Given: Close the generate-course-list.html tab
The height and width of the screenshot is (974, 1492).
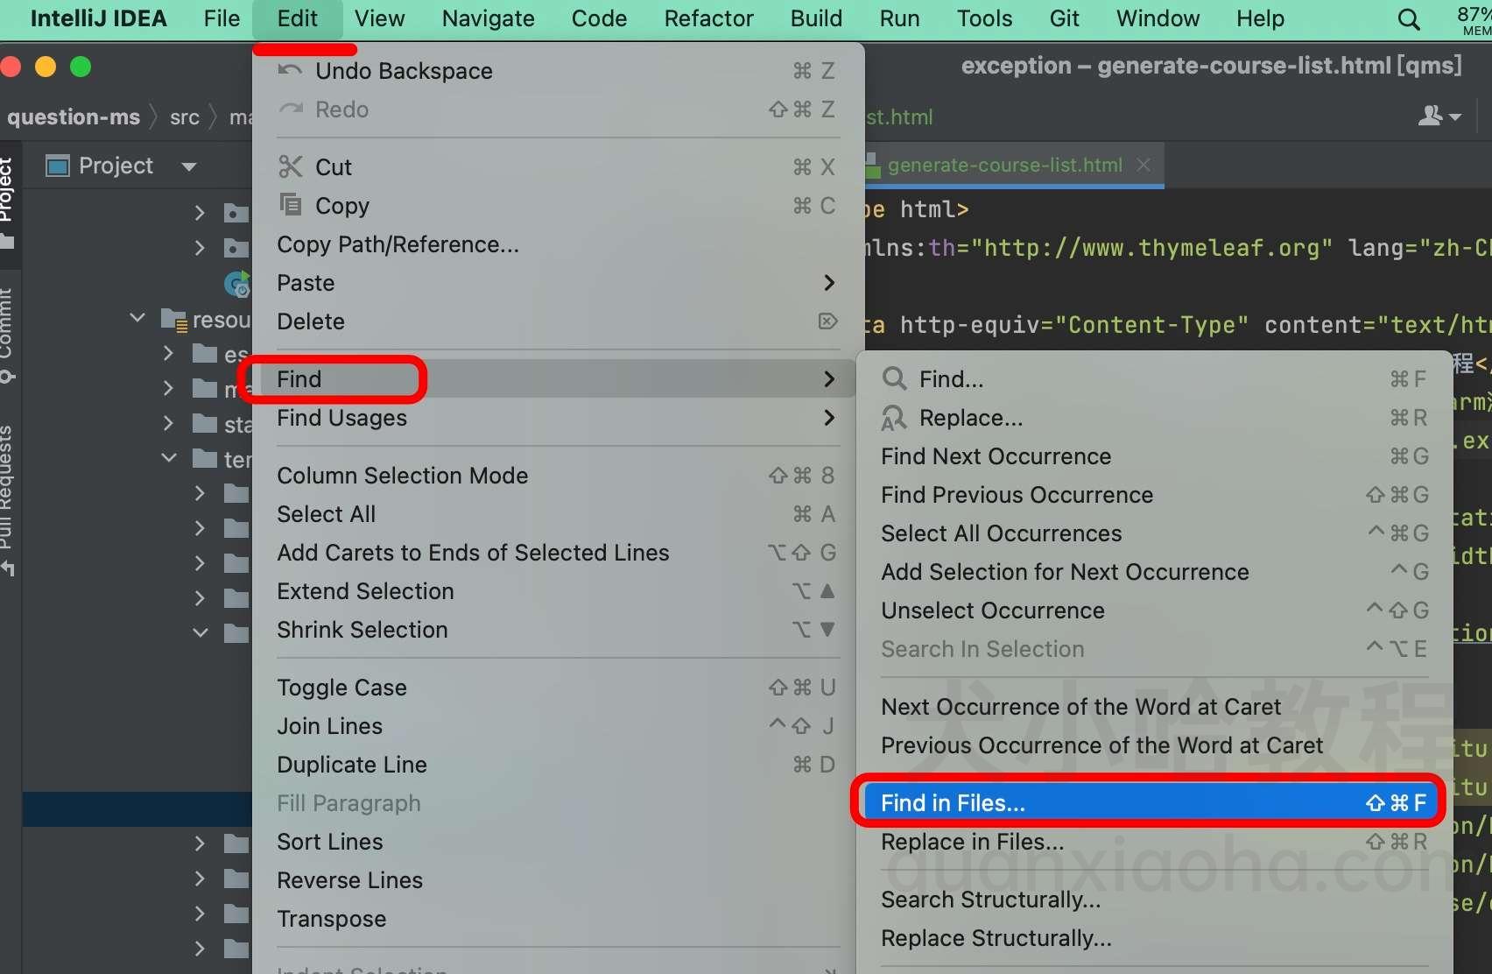Looking at the screenshot, I should (x=1144, y=165).
